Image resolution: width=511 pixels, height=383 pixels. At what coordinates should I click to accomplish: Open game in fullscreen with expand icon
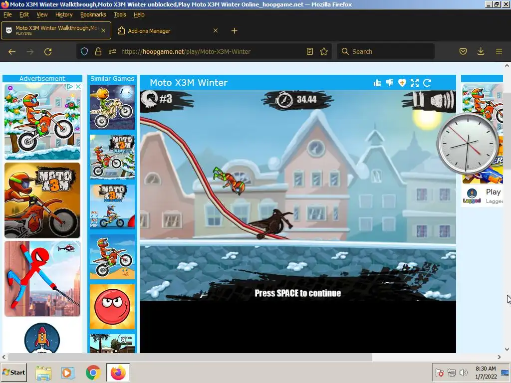pos(415,83)
